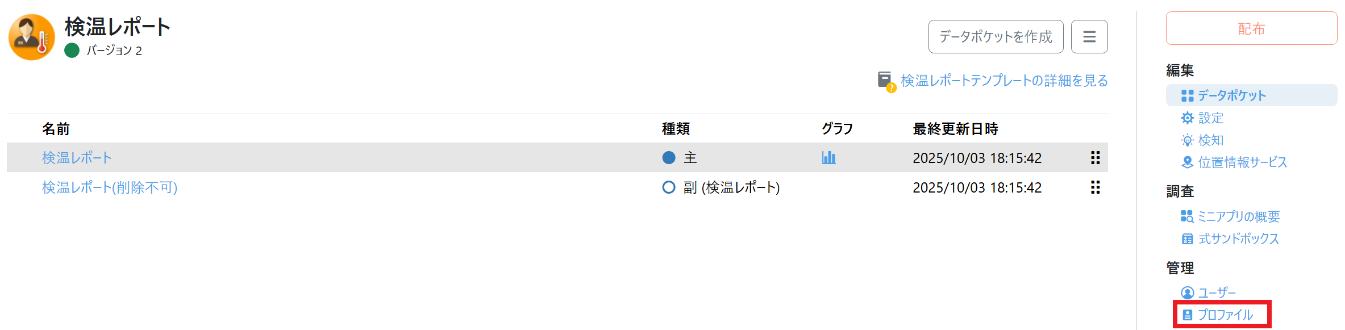Click the template help book icon
Image resolution: width=1345 pixels, height=330 pixels.
pos(885,81)
